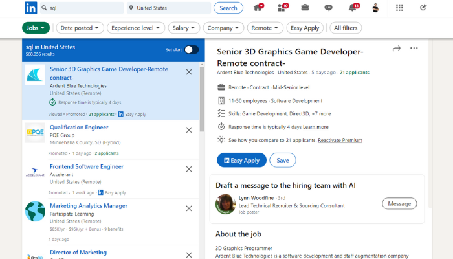Open the profile avatar menu
The image size is (453, 259).
point(375,8)
